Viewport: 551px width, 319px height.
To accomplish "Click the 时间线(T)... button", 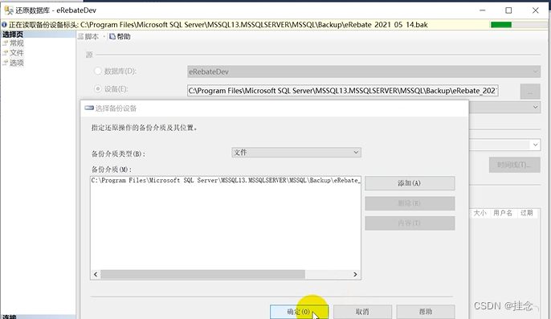I will tap(514, 165).
